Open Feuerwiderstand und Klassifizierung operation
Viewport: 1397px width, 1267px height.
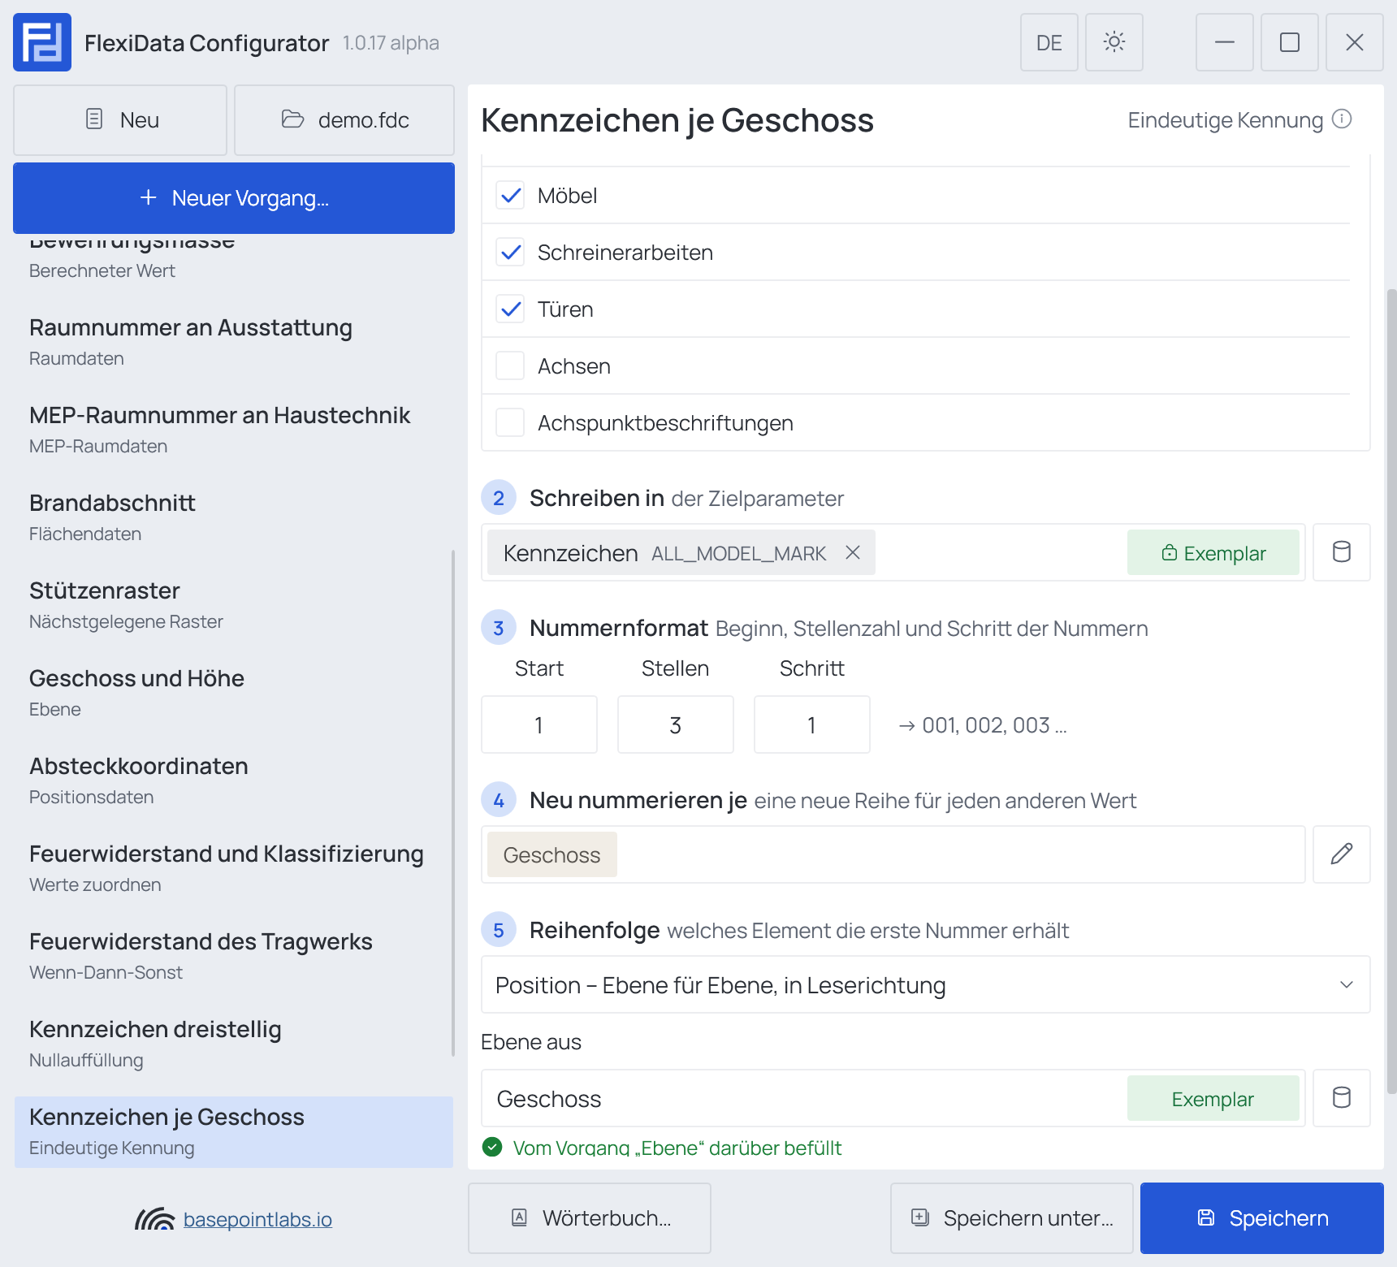pyautogui.click(x=234, y=867)
